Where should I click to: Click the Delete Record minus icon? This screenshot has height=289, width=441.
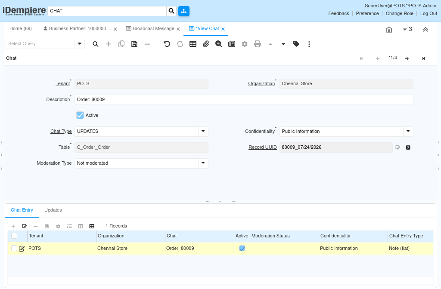click(147, 44)
